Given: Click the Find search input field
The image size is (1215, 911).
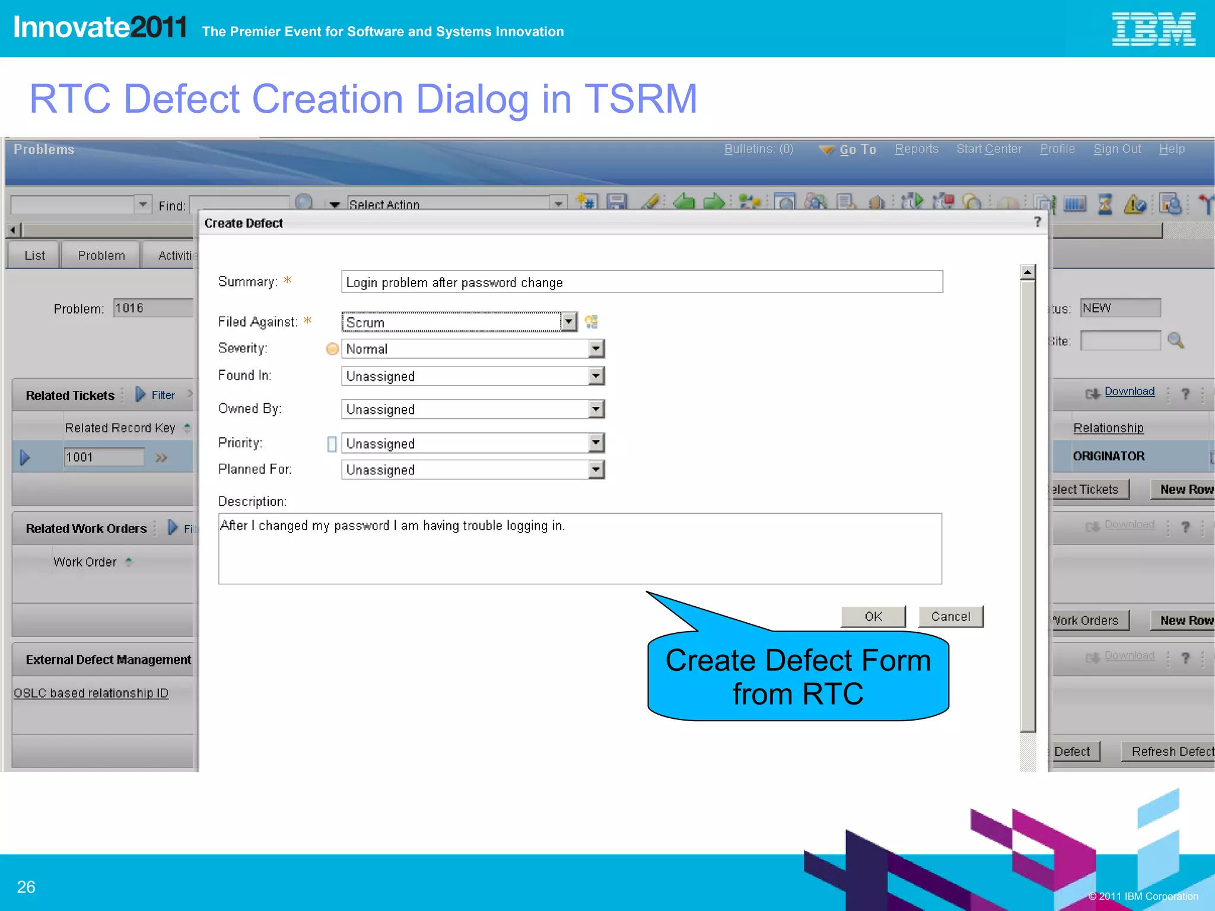Looking at the screenshot, I should [x=240, y=203].
